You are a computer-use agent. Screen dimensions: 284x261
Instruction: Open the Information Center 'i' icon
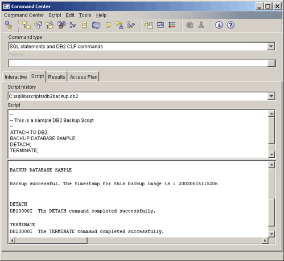click(x=219, y=25)
